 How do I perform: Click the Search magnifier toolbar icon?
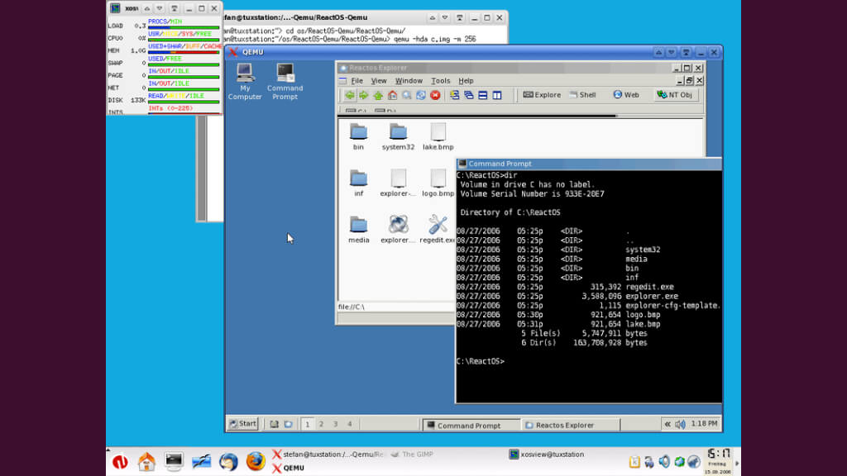[x=406, y=95]
